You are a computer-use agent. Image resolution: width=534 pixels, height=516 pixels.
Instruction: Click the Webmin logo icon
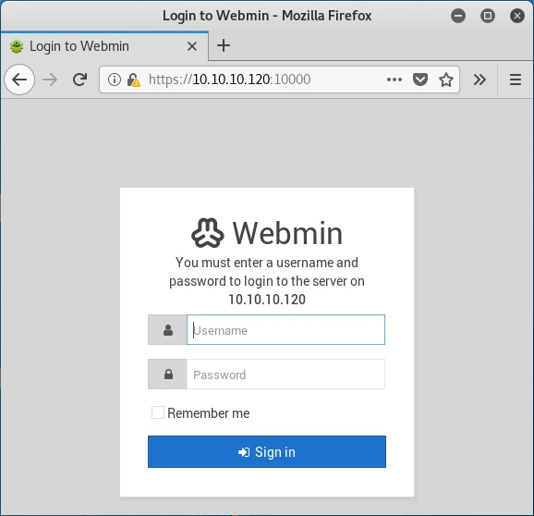(x=208, y=233)
